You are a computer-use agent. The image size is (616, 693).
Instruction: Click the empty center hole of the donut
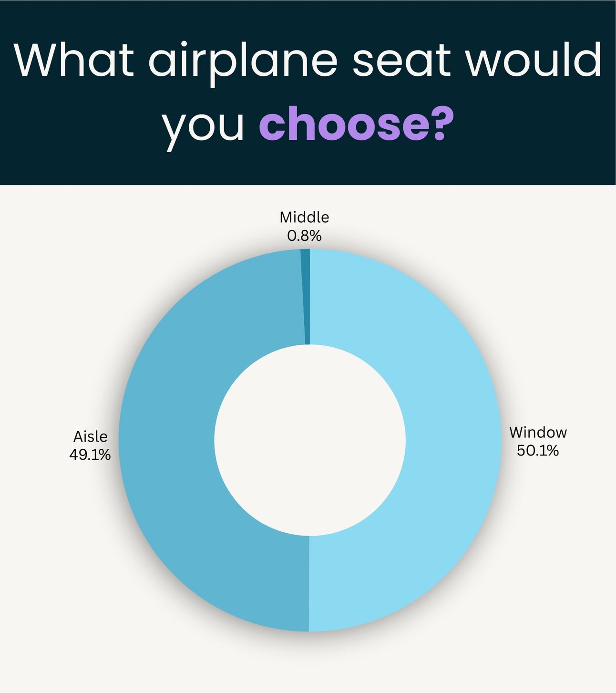pyautogui.click(x=310, y=440)
